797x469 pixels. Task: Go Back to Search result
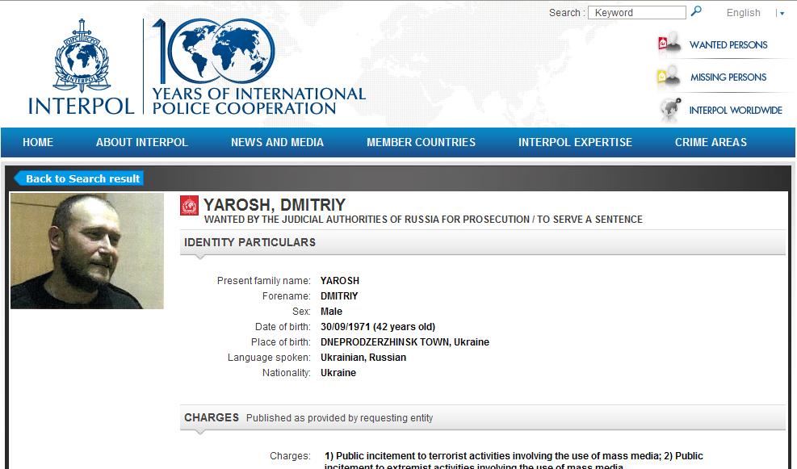(79, 178)
